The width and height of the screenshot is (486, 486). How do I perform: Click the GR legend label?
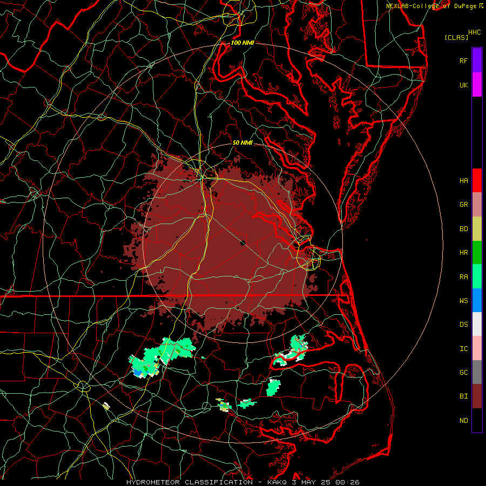click(x=463, y=205)
